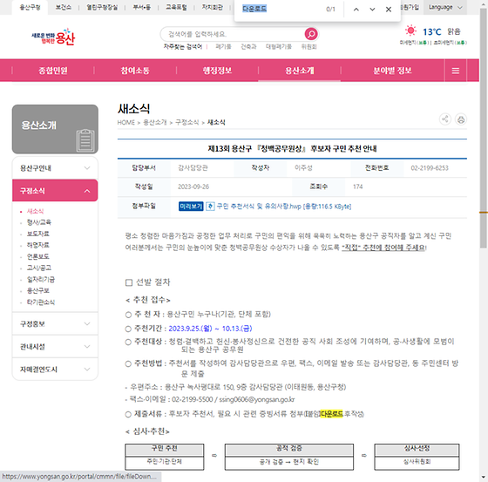Screen dimensions: 488x482
Task: Expand the 관내시설 sidebar section
Action: point(55,347)
